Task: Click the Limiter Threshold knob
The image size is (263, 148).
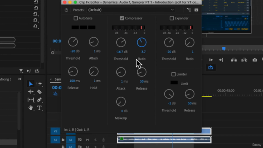Action: click(x=169, y=94)
